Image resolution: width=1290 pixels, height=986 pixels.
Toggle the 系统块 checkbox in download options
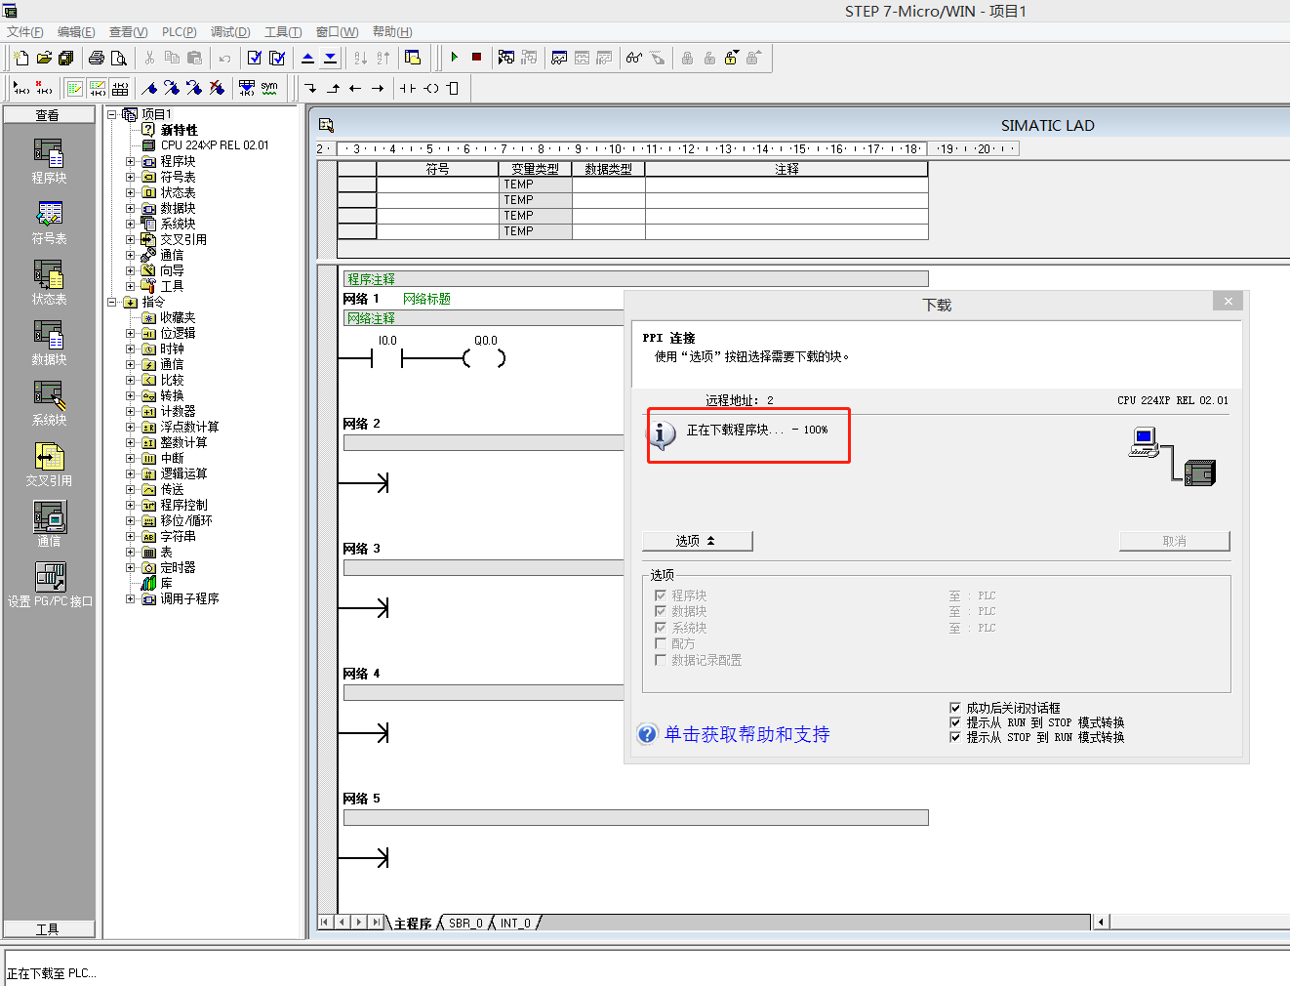click(661, 628)
